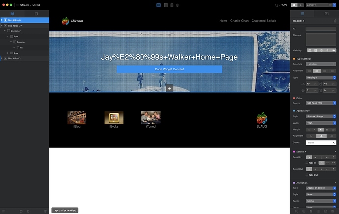
Task: Expand Bloc #bloc-0 disclosure triangle
Action: click(2, 20)
